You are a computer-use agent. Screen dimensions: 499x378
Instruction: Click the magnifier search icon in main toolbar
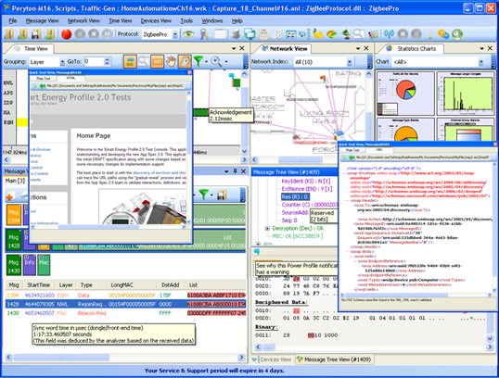click(359, 34)
